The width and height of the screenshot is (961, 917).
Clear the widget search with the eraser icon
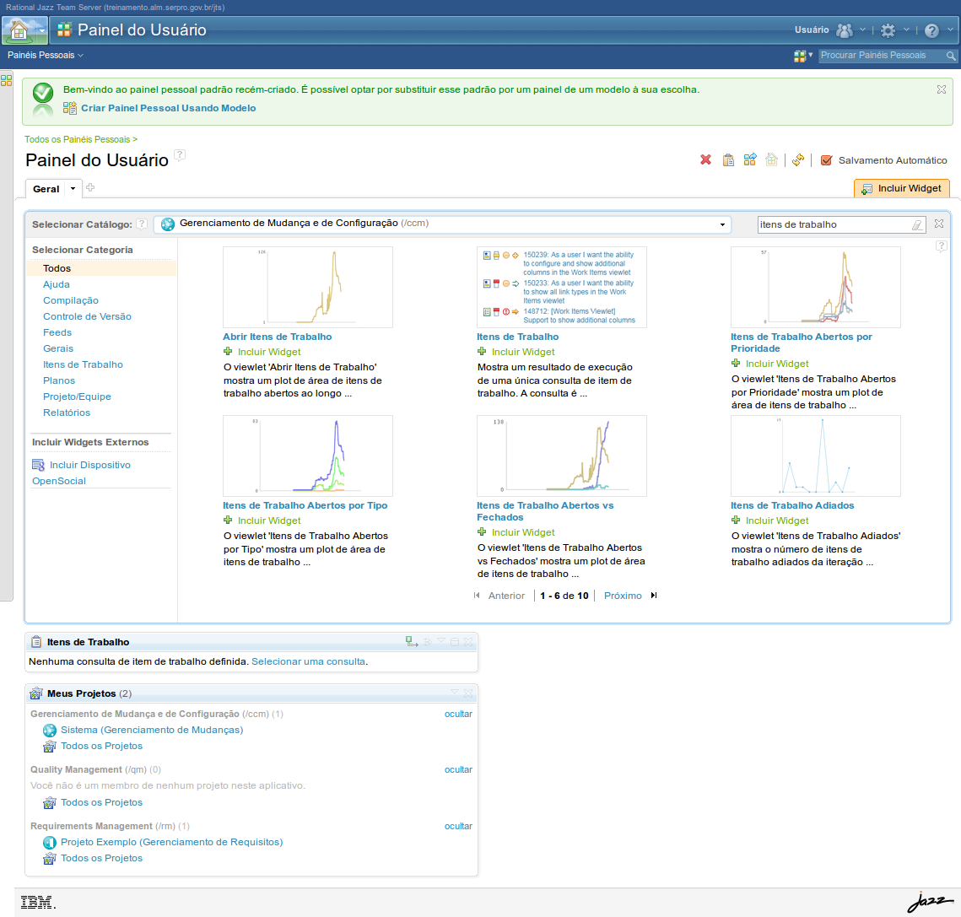[x=917, y=225]
